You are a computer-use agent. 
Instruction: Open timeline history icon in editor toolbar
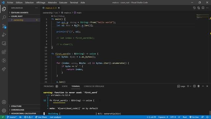coord(194,8)
